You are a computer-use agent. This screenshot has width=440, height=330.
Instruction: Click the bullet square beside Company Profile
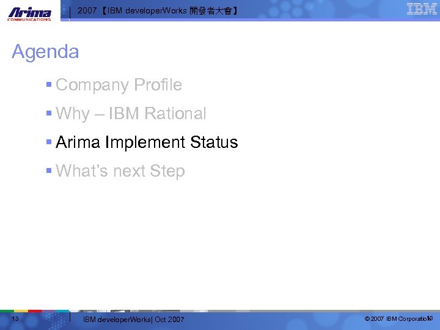(x=49, y=84)
